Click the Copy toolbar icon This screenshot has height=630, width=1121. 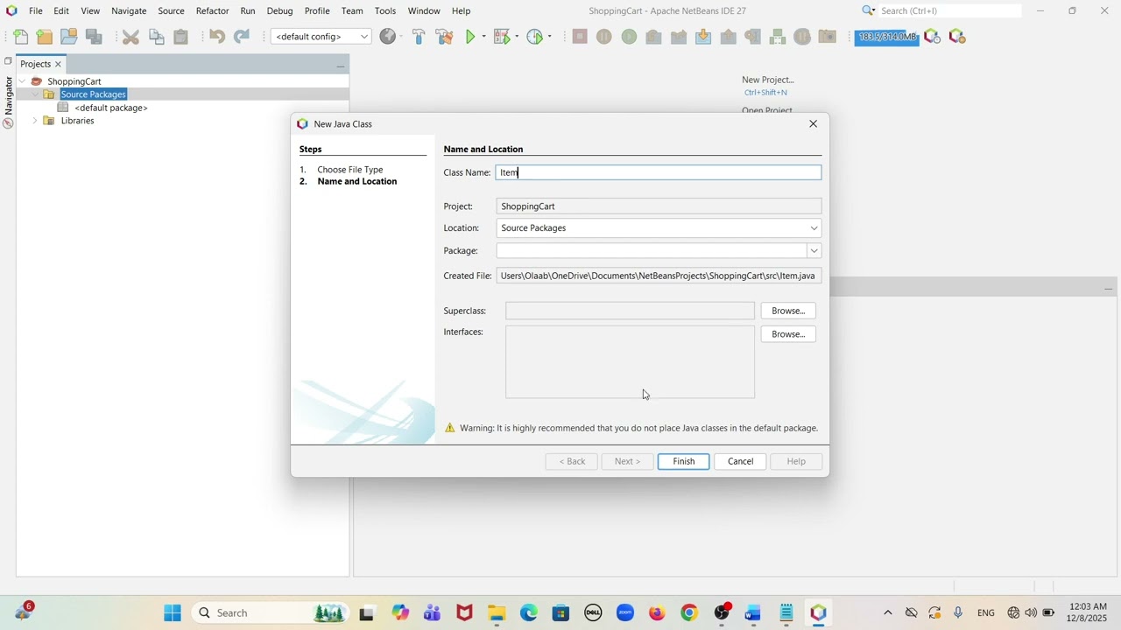point(157,37)
